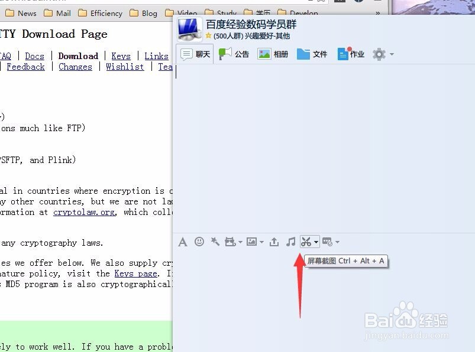Image resolution: width=475 pixels, height=352 pixels.
Task: Switch to the 聊天 chat tab
Action: (195, 54)
